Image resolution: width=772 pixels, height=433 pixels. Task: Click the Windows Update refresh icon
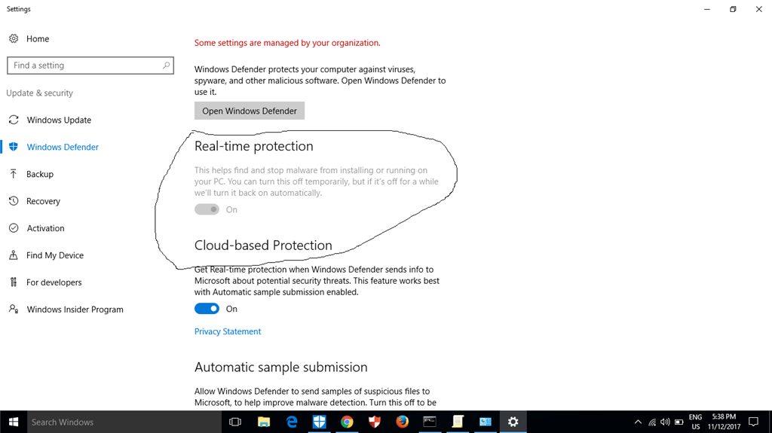[x=14, y=120]
